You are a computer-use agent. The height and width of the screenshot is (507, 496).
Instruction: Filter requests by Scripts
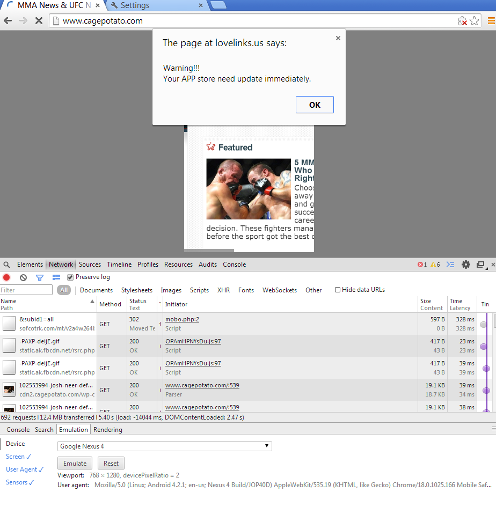[x=199, y=290]
